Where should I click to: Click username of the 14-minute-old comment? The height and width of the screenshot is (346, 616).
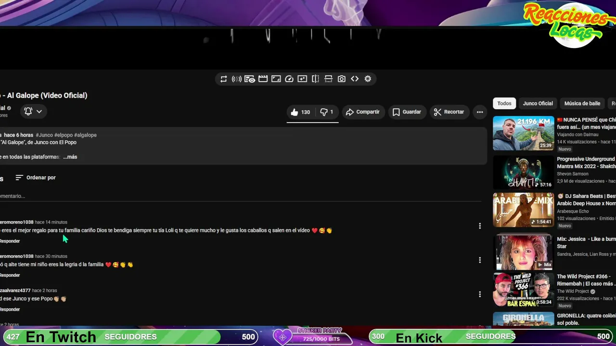pos(16,222)
